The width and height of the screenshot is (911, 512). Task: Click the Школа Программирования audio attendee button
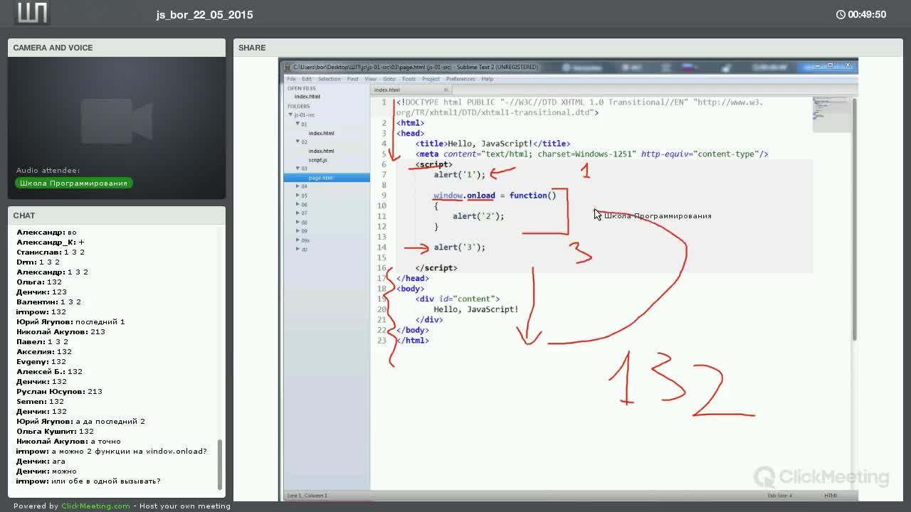click(x=73, y=183)
